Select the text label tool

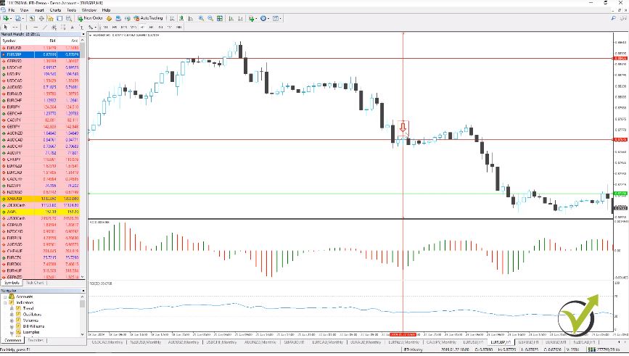click(81, 28)
